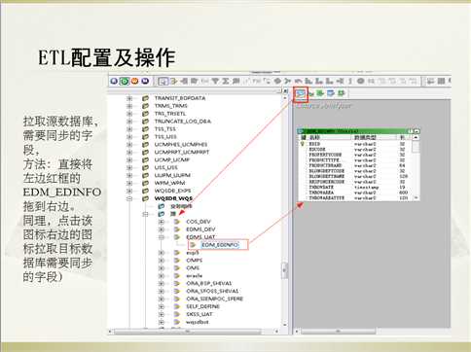Expand the UCMP_UCMP folder node
471x352 pixels.
(x=129, y=159)
